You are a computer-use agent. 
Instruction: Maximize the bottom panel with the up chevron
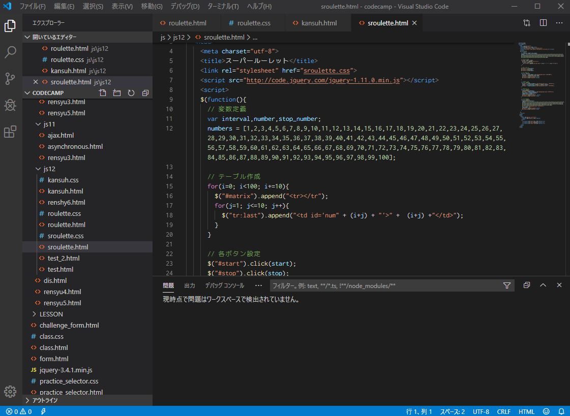point(543,285)
